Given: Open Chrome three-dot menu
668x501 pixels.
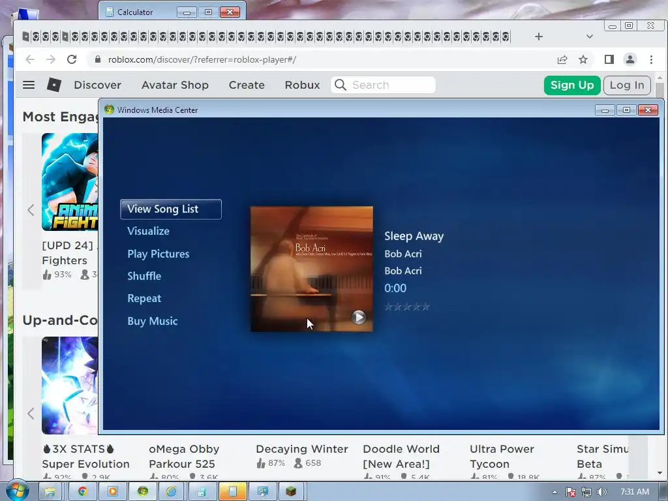Looking at the screenshot, I should 651,59.
